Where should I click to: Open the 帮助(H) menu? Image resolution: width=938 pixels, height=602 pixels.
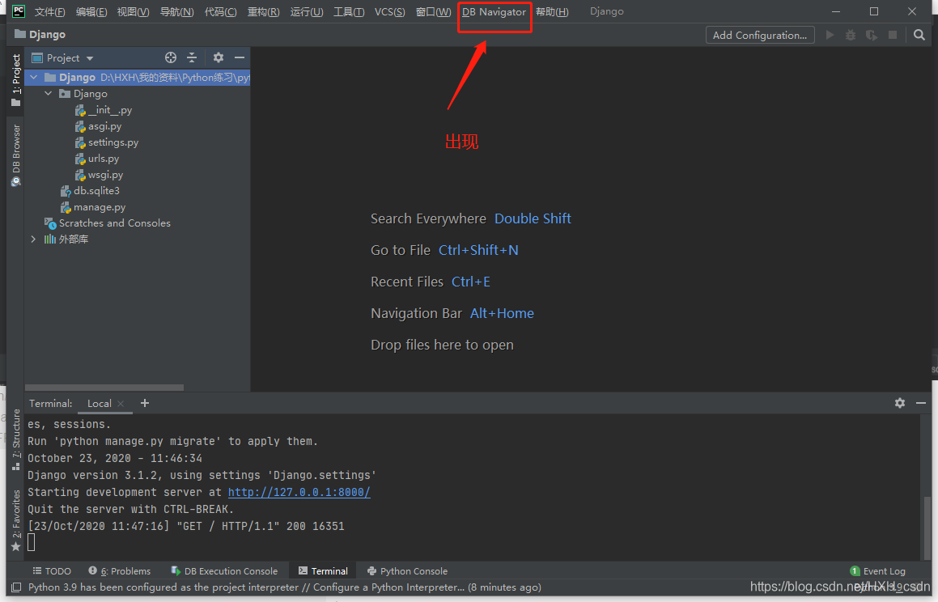[552, 12]
